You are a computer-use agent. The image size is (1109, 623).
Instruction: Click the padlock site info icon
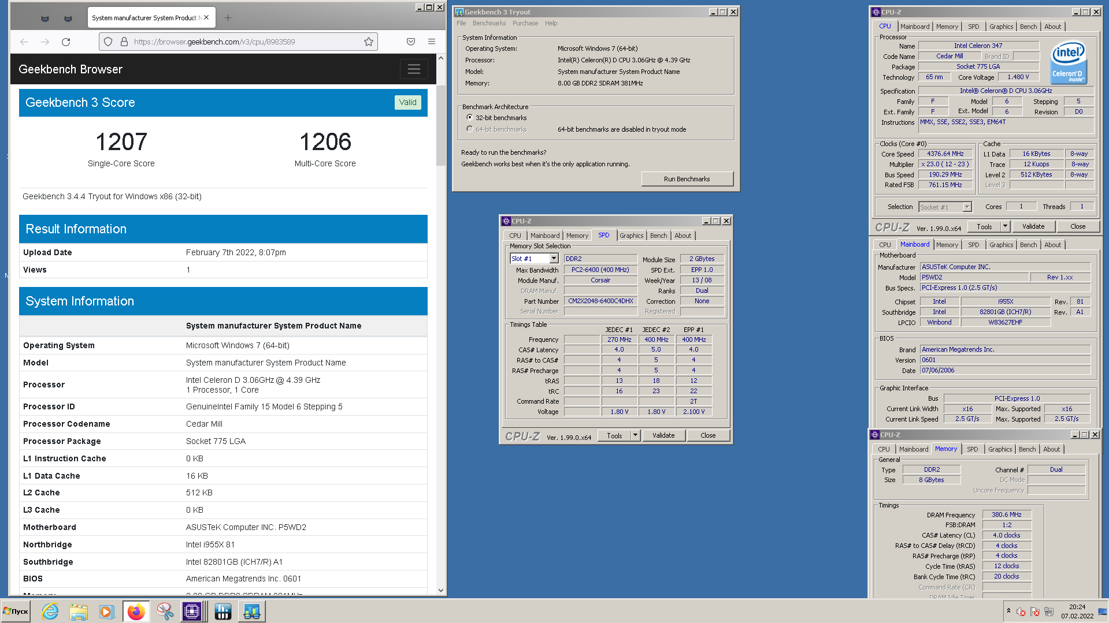(x=124, y=42)
